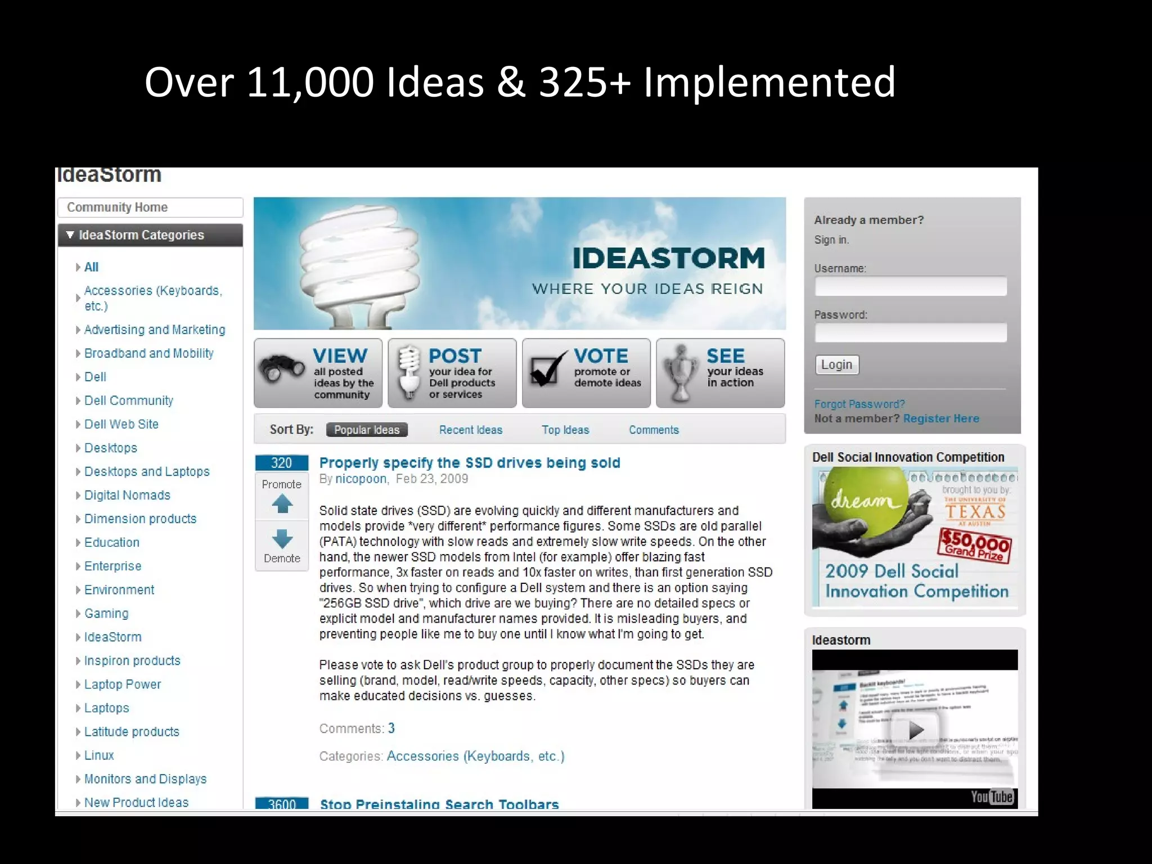The height and width of the screenshot is (864, 1152).
Task: Open the Dell category
Action: tap(95, 377)
